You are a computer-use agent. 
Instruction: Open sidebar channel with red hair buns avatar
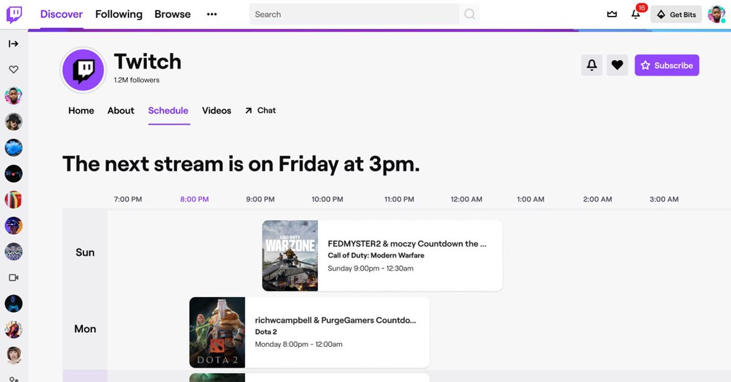[13, 355]
